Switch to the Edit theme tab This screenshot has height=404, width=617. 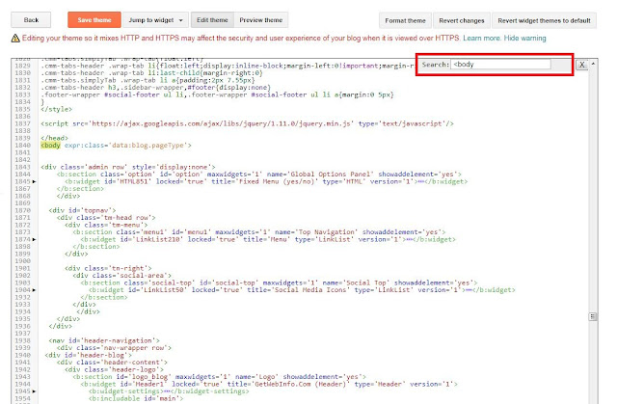(x=212, y=20)
